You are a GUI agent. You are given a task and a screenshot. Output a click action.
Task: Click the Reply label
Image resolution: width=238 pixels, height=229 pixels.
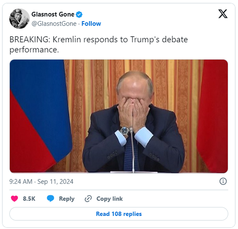(x=67, y=199)
